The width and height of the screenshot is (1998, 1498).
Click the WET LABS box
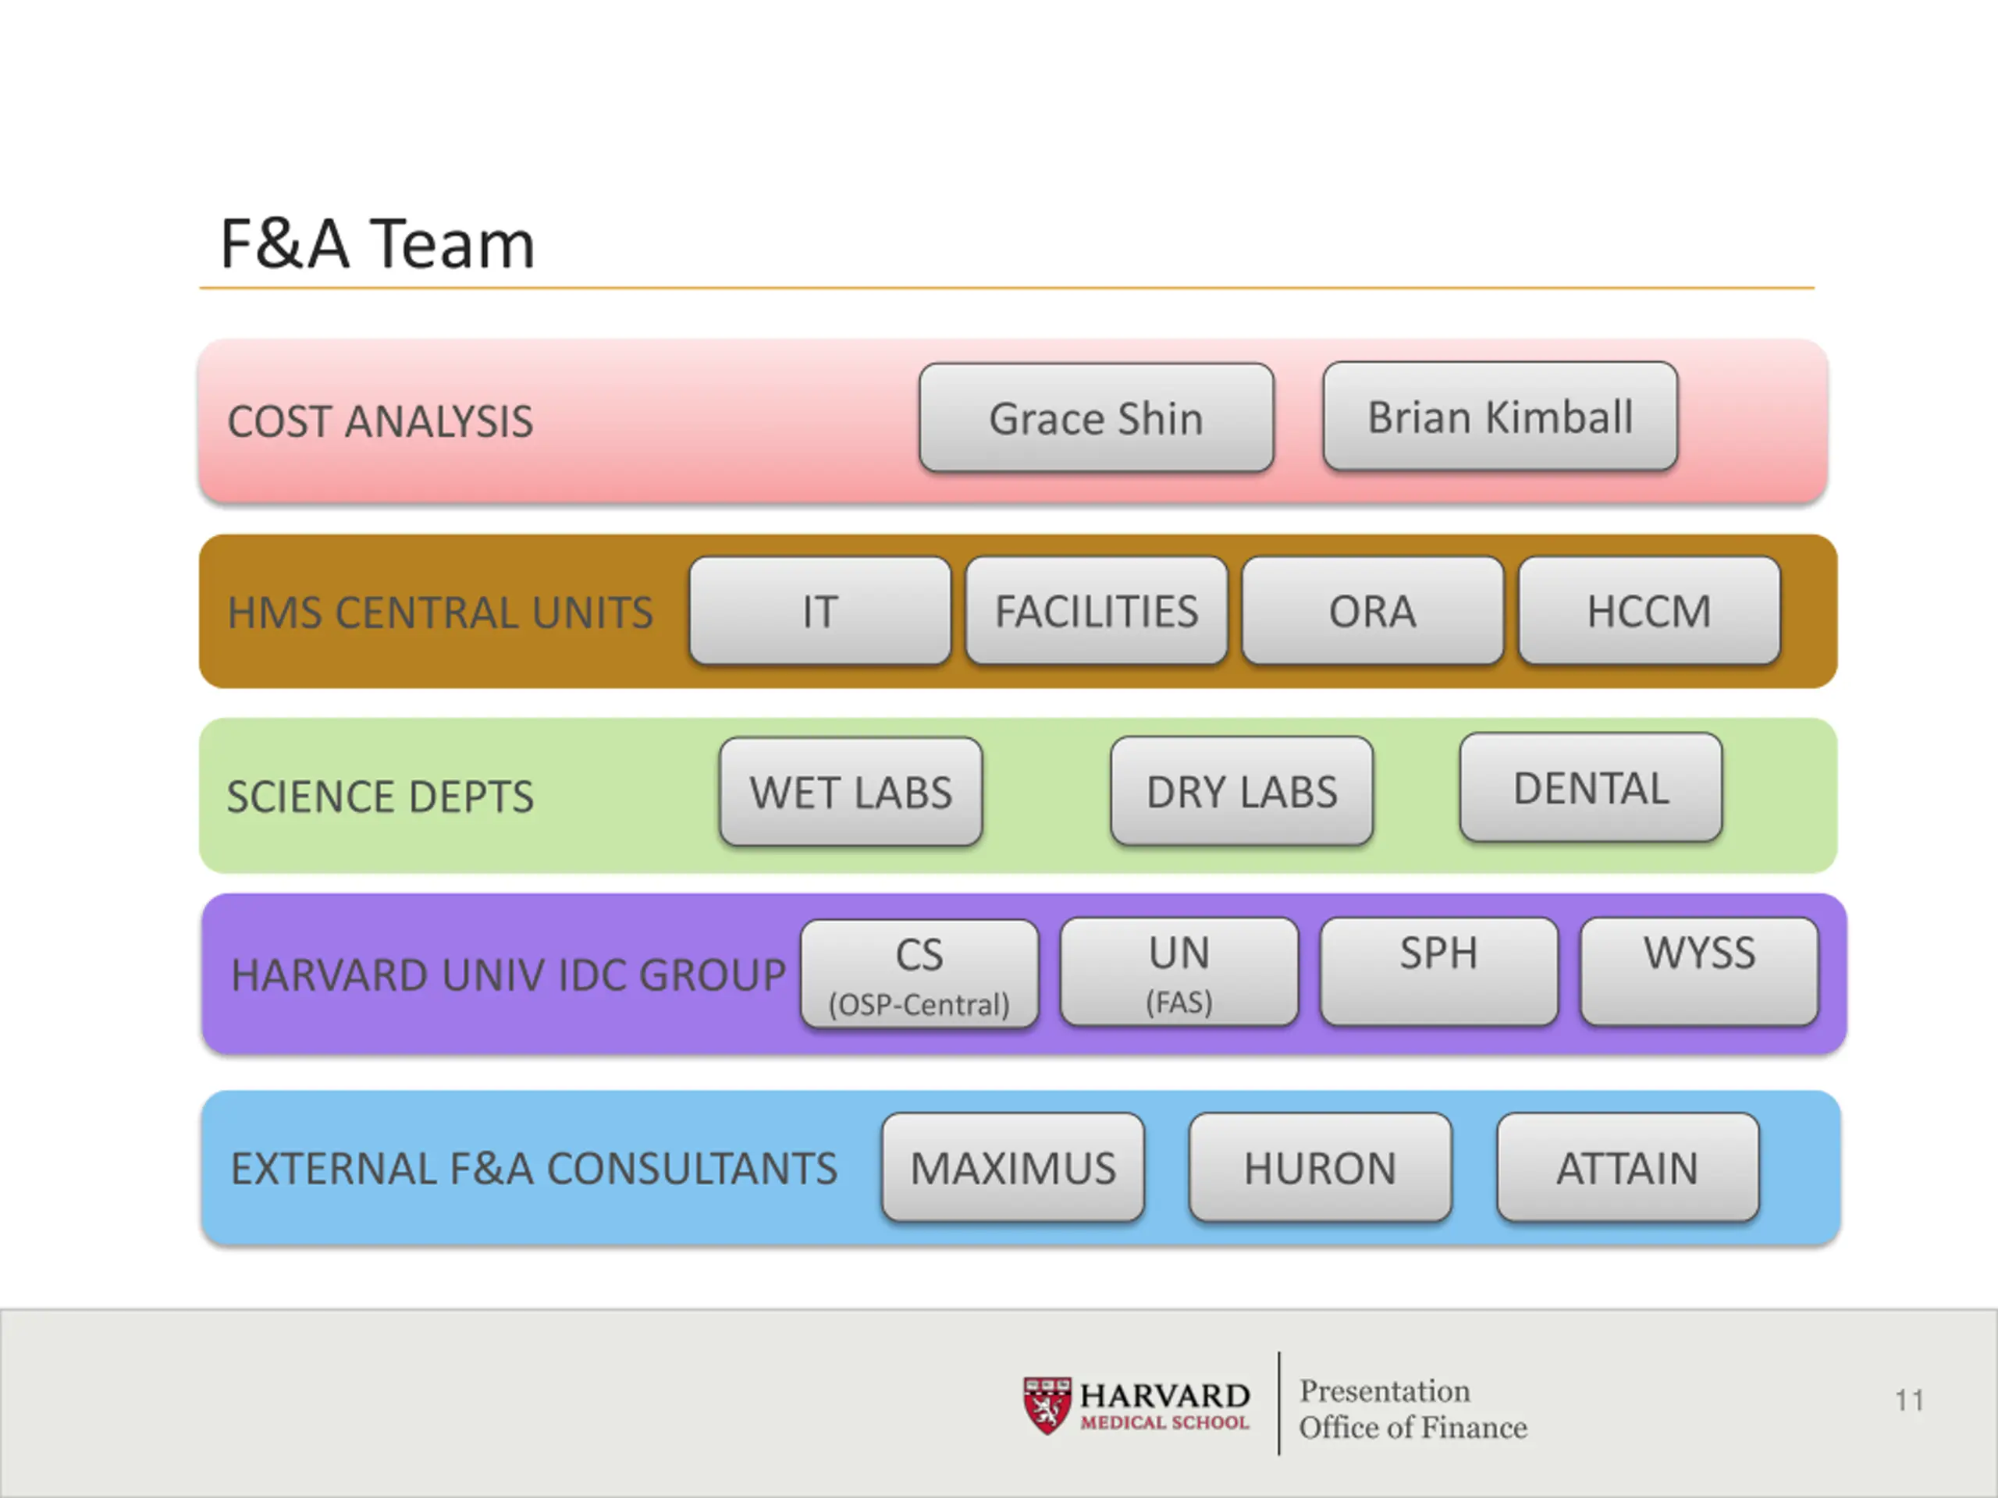(x=851, y=792)
